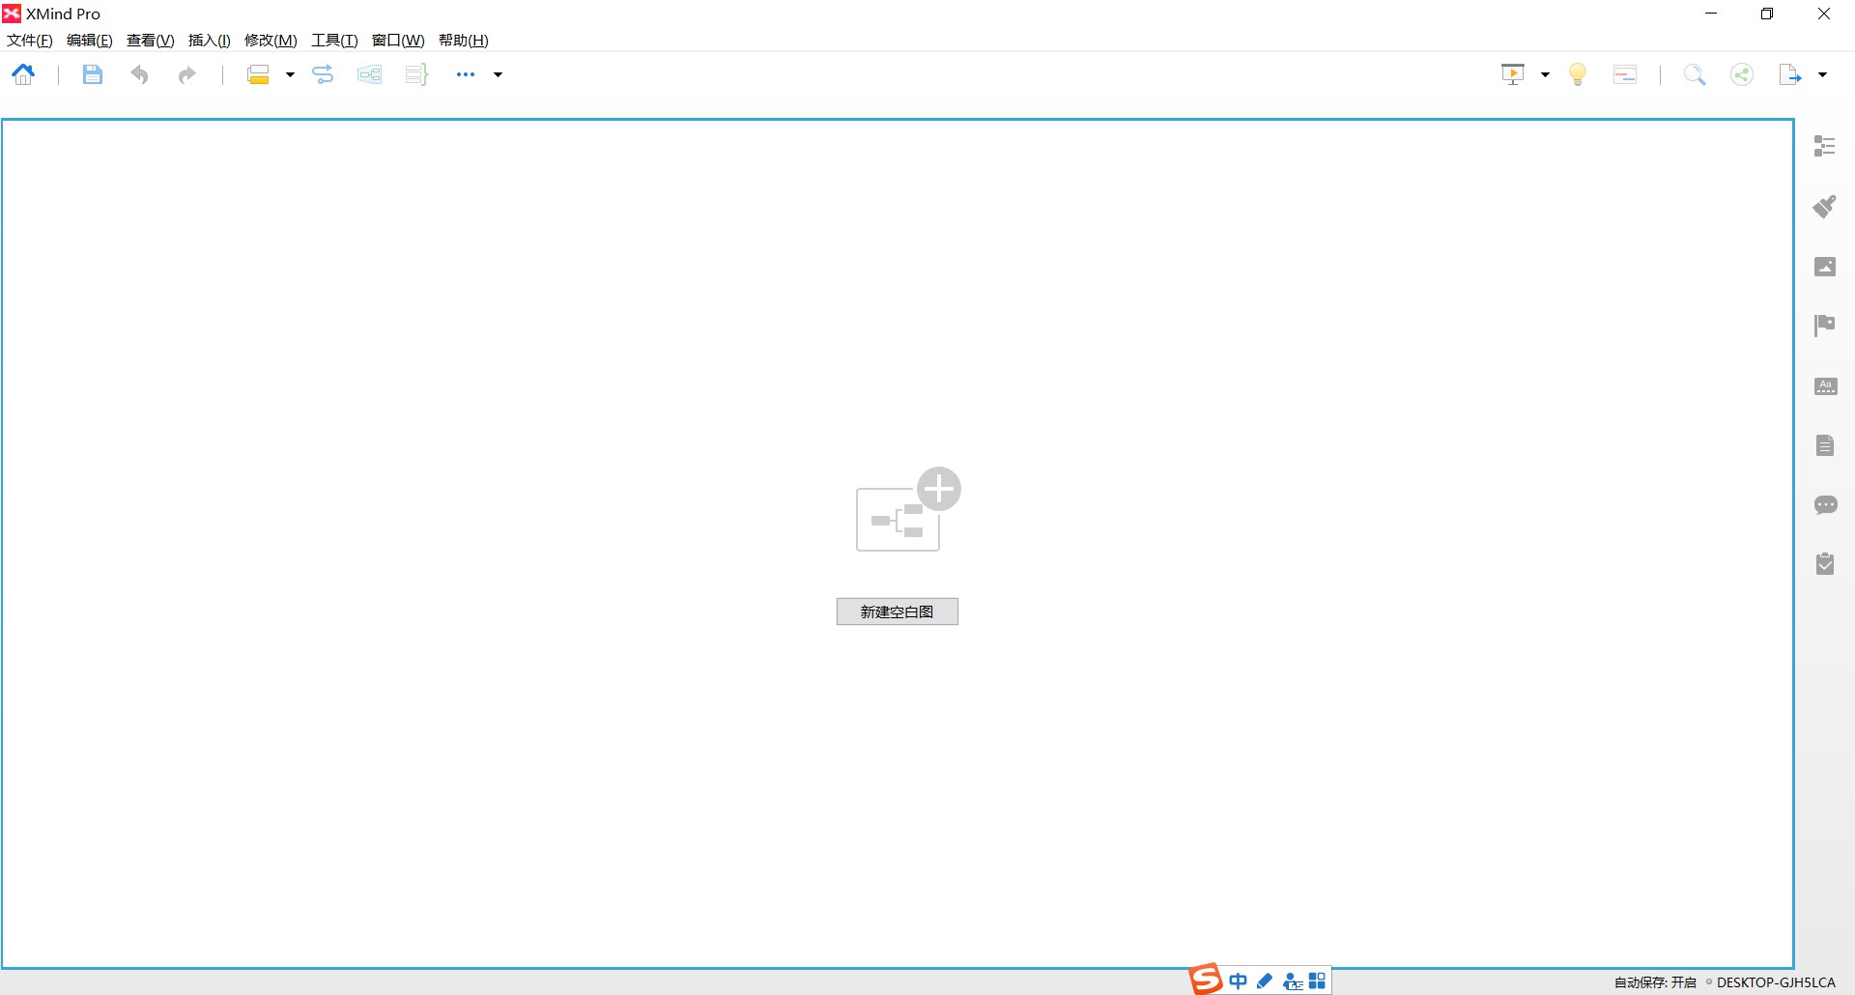Click the Save floppy disk icon
Image resolution: width=1855 pixels, height=995 pixels.
[92, 74]
